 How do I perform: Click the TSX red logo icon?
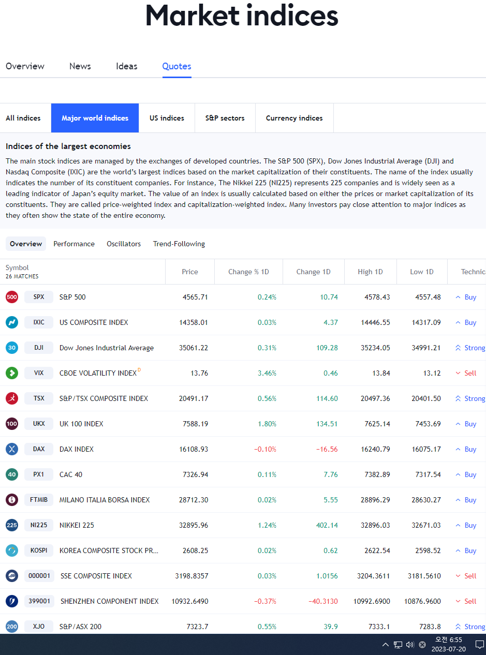tap(12, 398)
